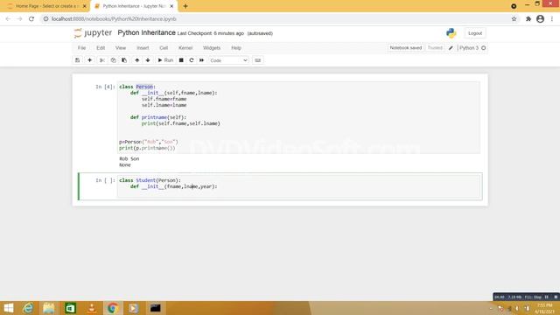Open the green store taskbar icon
Screen dimensions: 560x315
tap(70, 308)
